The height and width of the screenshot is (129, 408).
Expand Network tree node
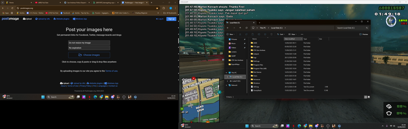tap(226, 85)
